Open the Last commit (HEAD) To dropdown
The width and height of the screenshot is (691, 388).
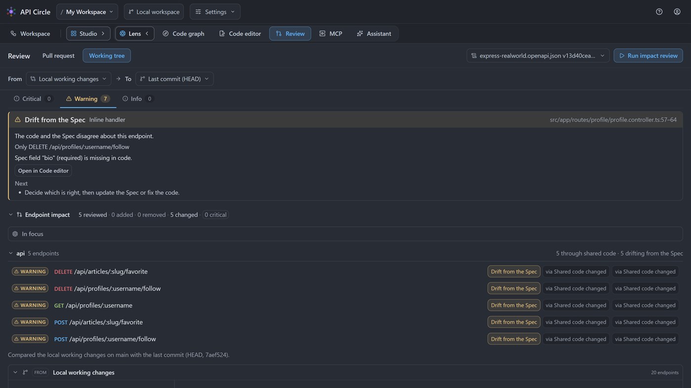174,79
